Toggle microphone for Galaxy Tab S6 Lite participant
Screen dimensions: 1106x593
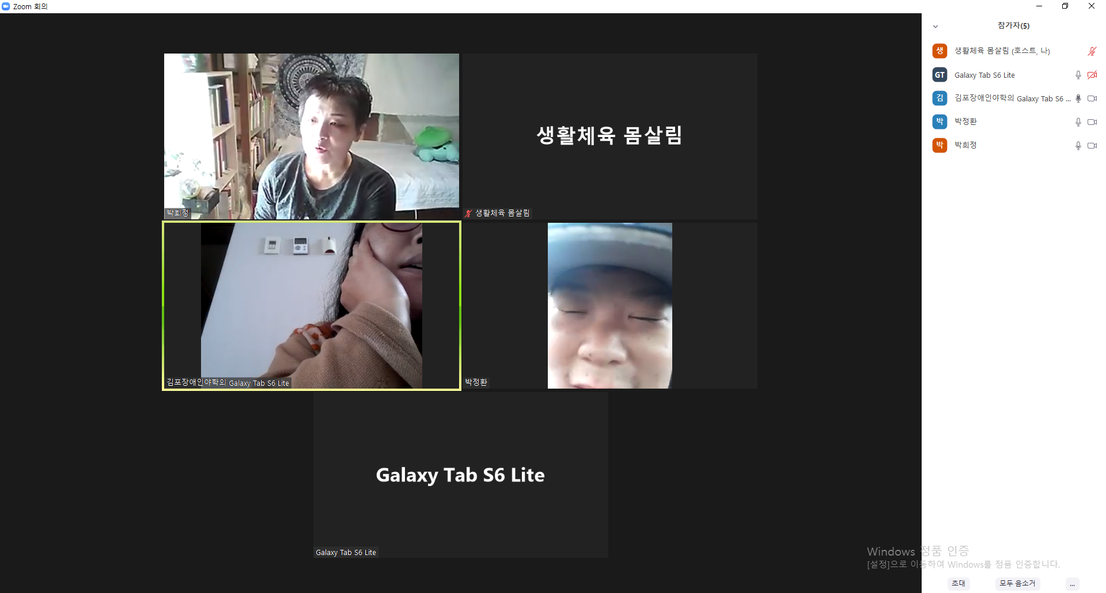[x=1078, y=75]
